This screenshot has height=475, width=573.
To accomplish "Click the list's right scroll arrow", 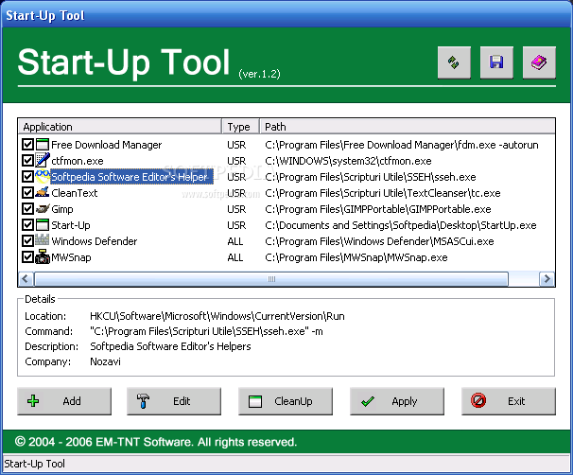I will (x=547, y=279).
